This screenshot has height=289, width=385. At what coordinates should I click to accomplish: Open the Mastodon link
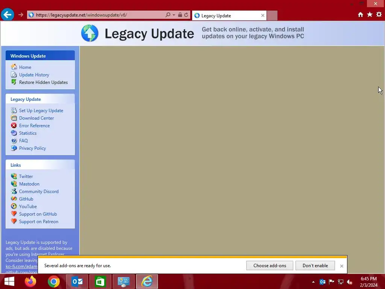click(29, 184)
